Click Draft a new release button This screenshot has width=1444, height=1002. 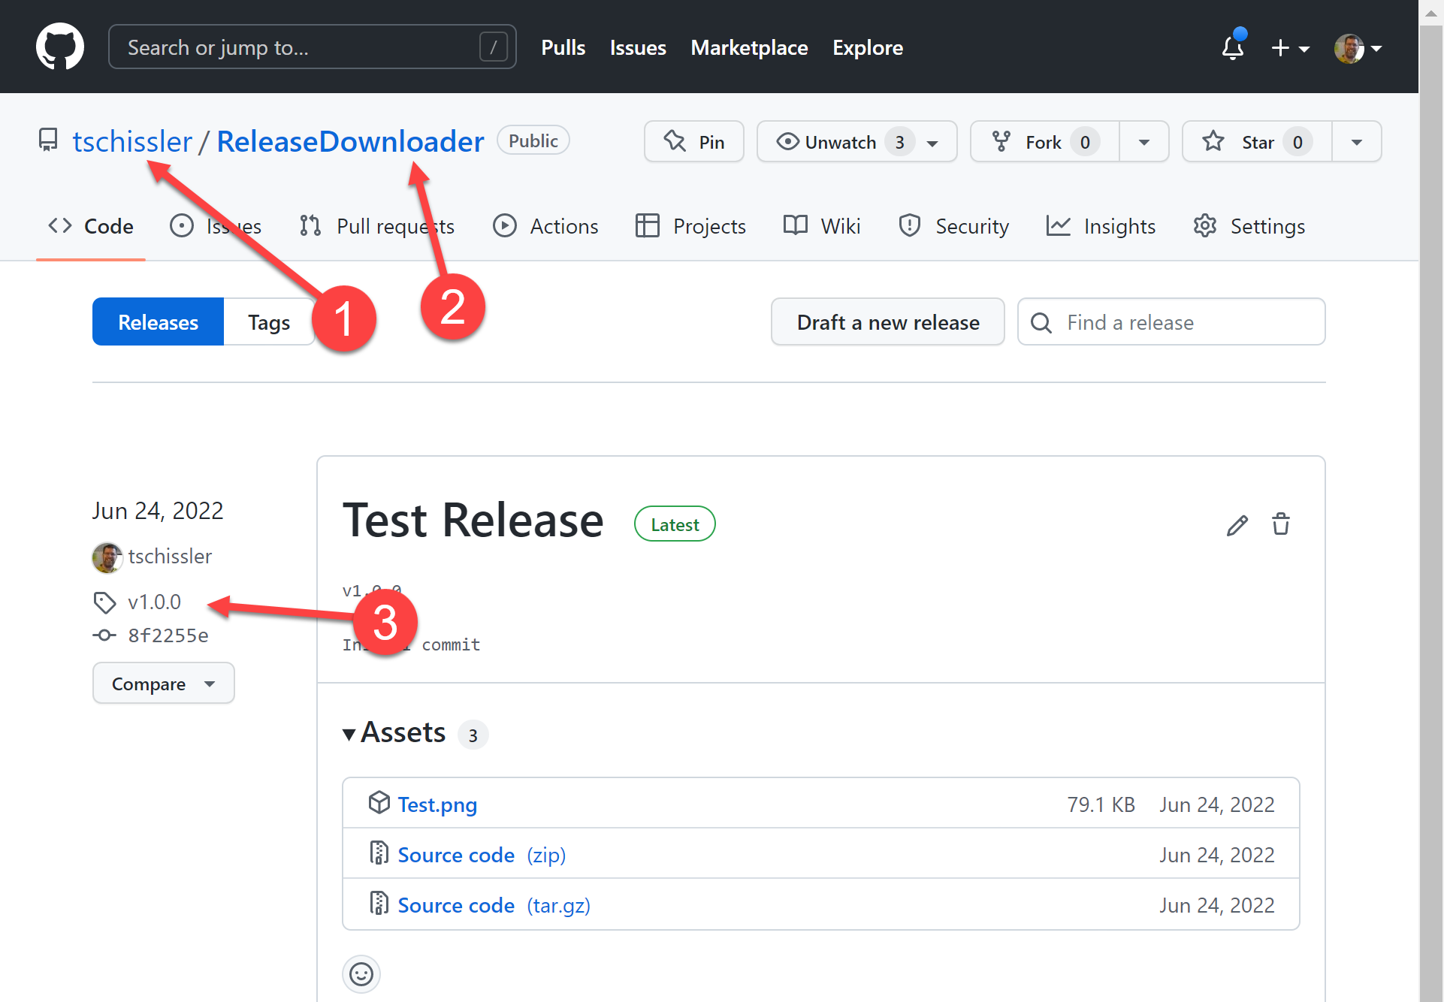point(887,322)
